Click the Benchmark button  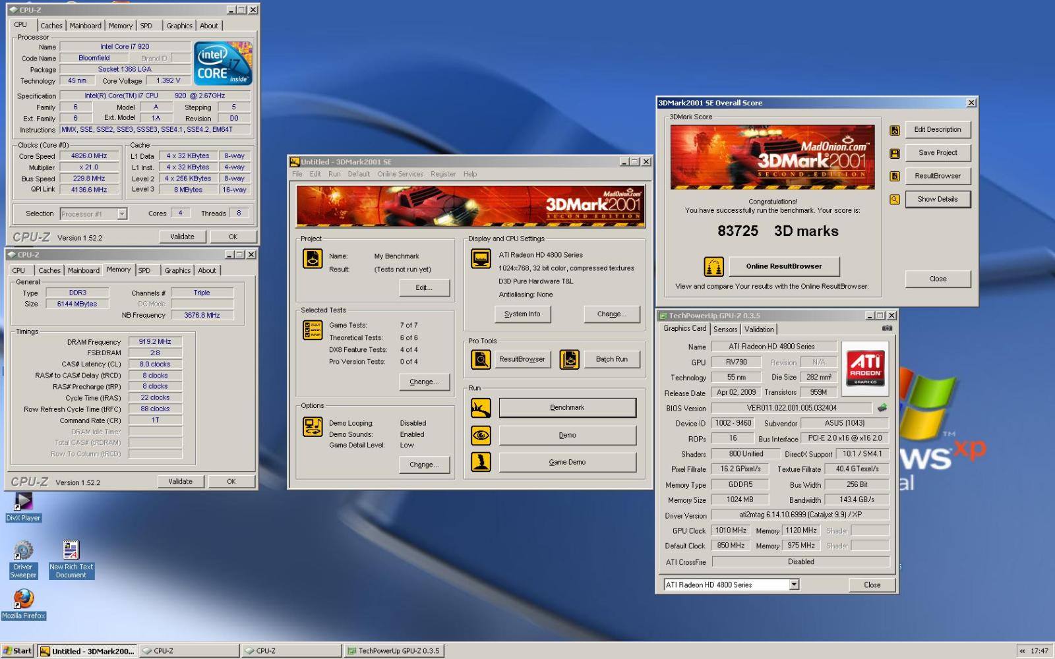[568, 408]
